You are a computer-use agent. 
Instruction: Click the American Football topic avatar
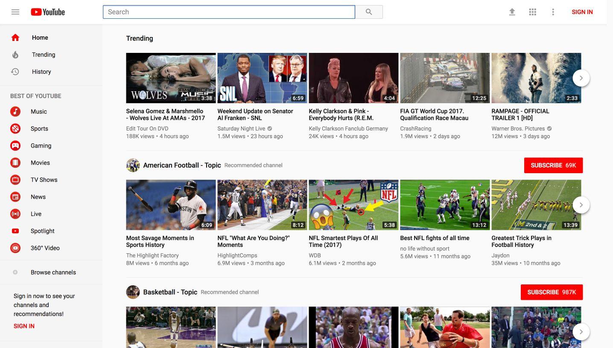133,165
